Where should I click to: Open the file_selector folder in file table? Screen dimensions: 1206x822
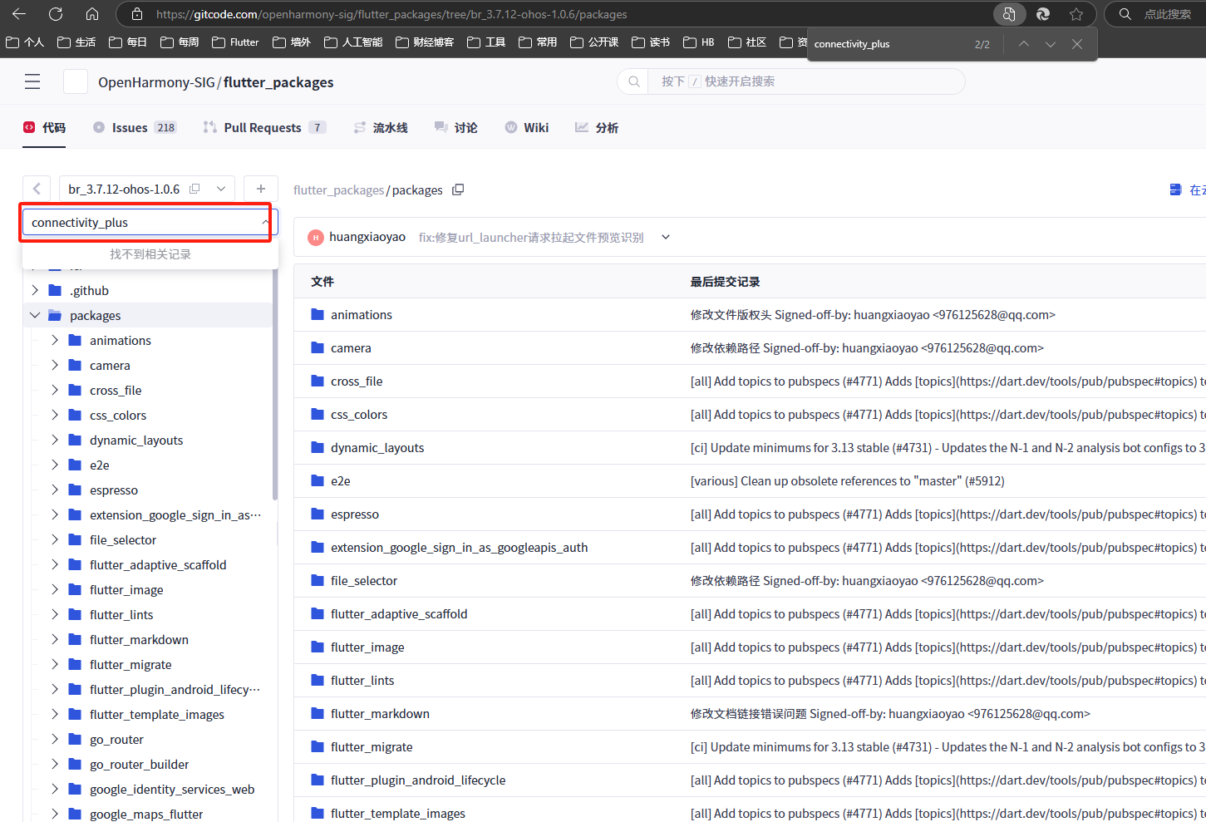364,581
